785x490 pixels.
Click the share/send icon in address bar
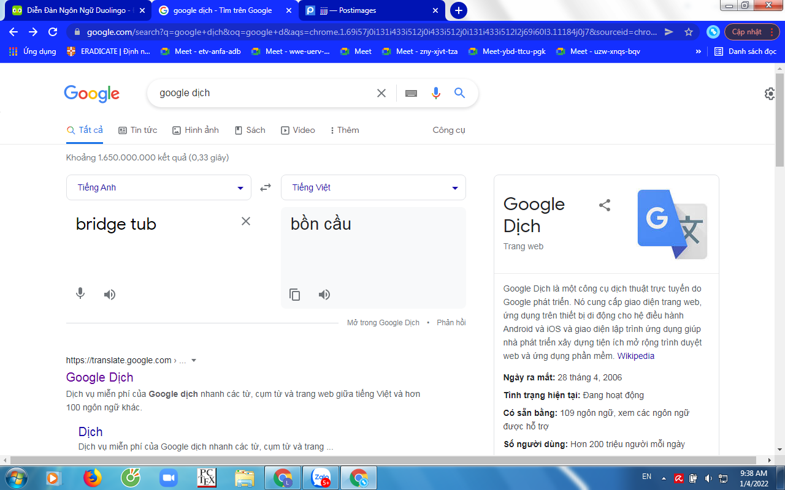[x=669, y=32]
